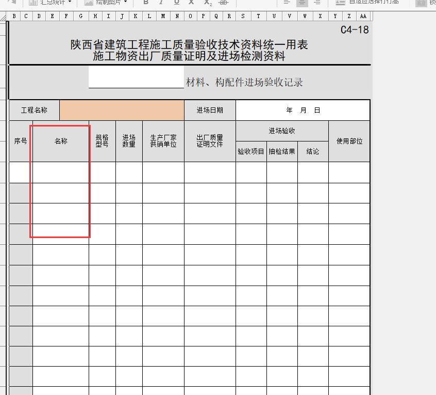Click the first empty cell under 结论
The width and height of the screenshot is (436, 395).
[313, 172]
